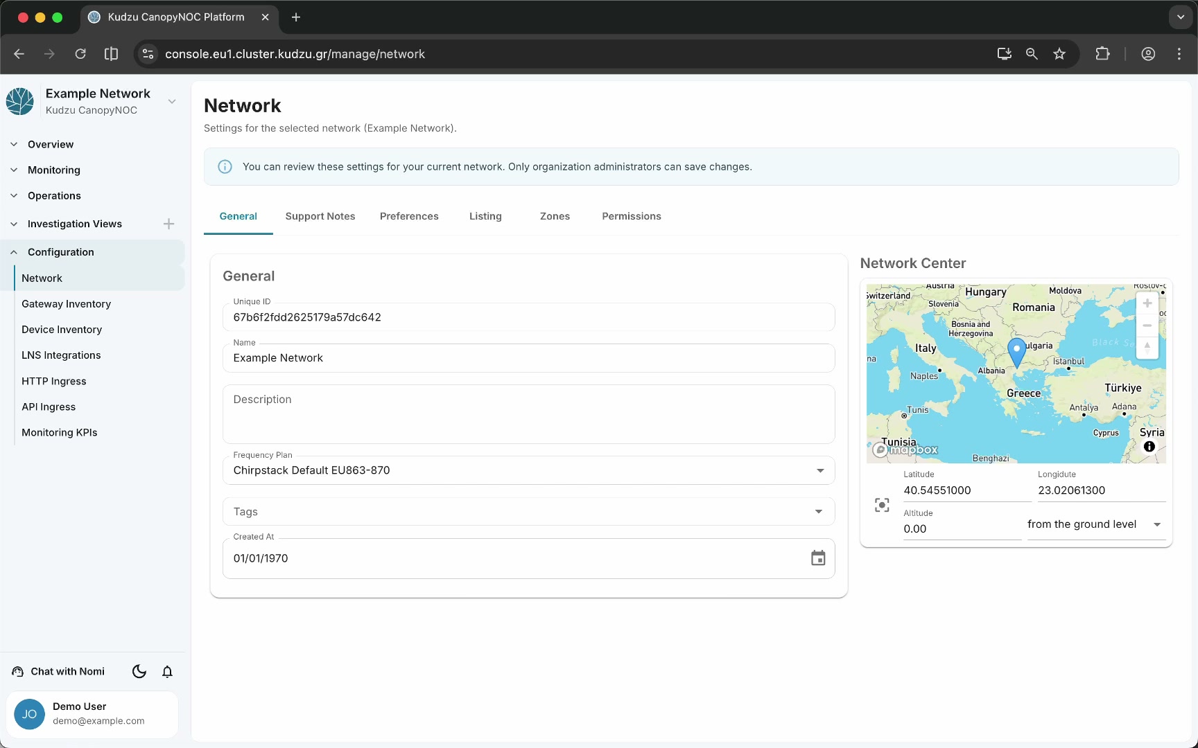Install app icon in address bar
This screenshot has width=1198, height=748.
1004,54
